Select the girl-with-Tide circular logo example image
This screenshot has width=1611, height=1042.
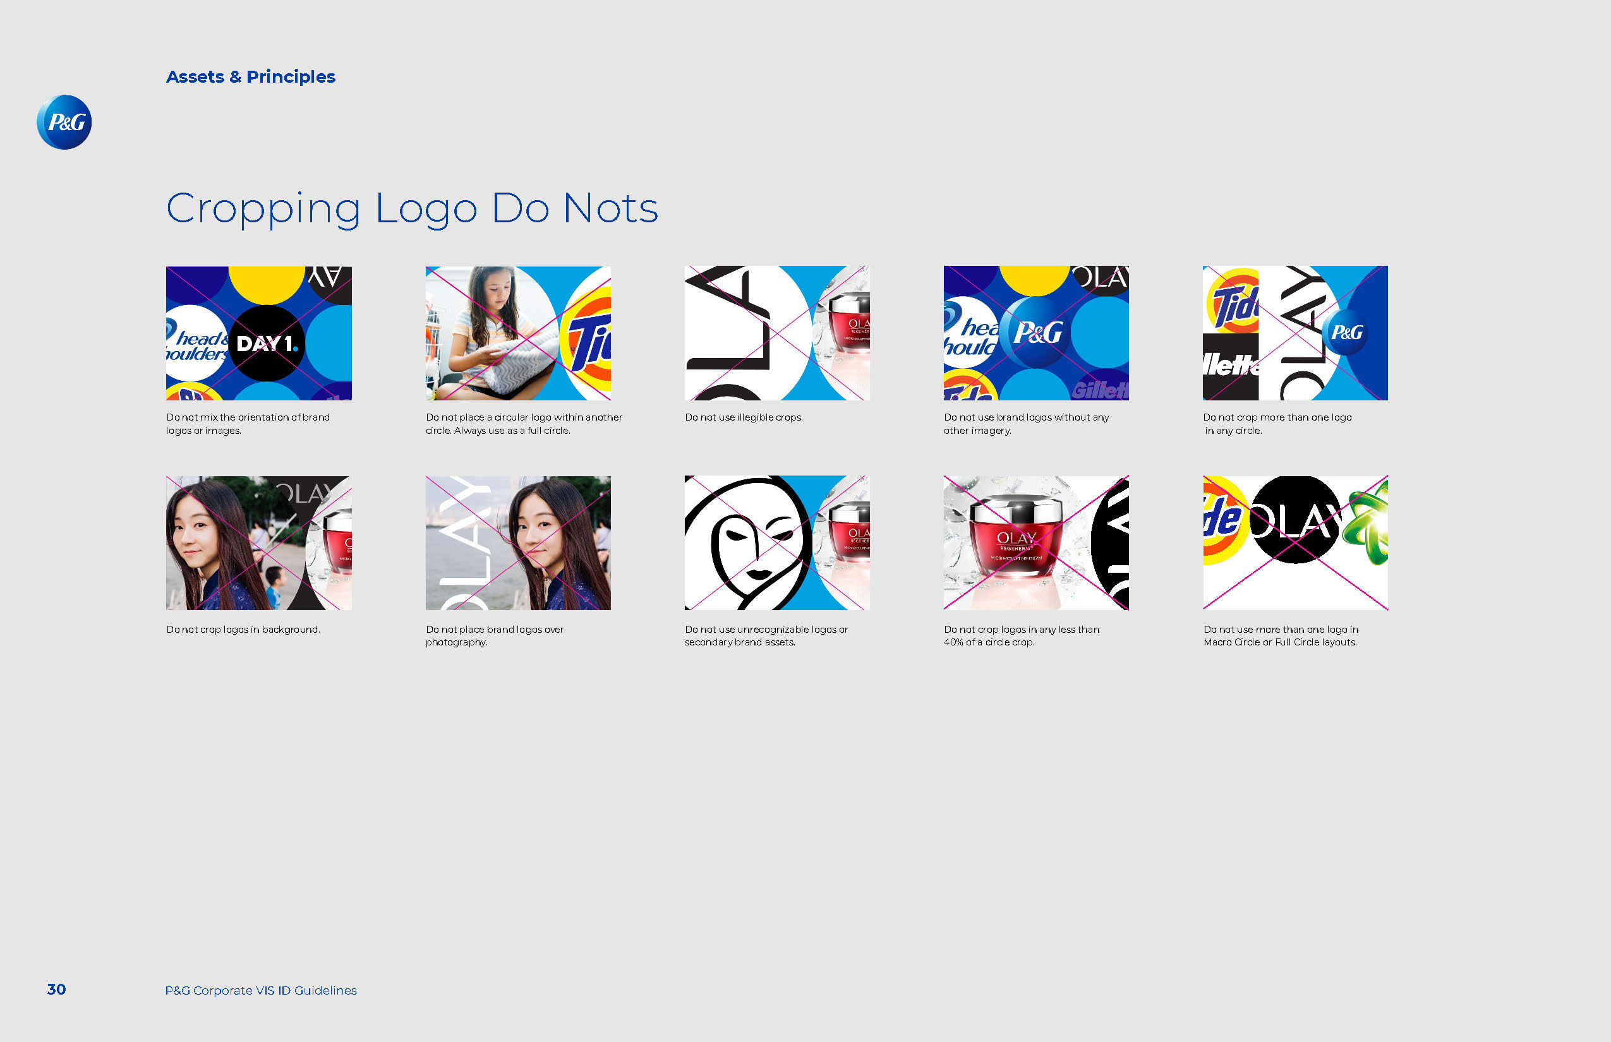click(518, 333)
